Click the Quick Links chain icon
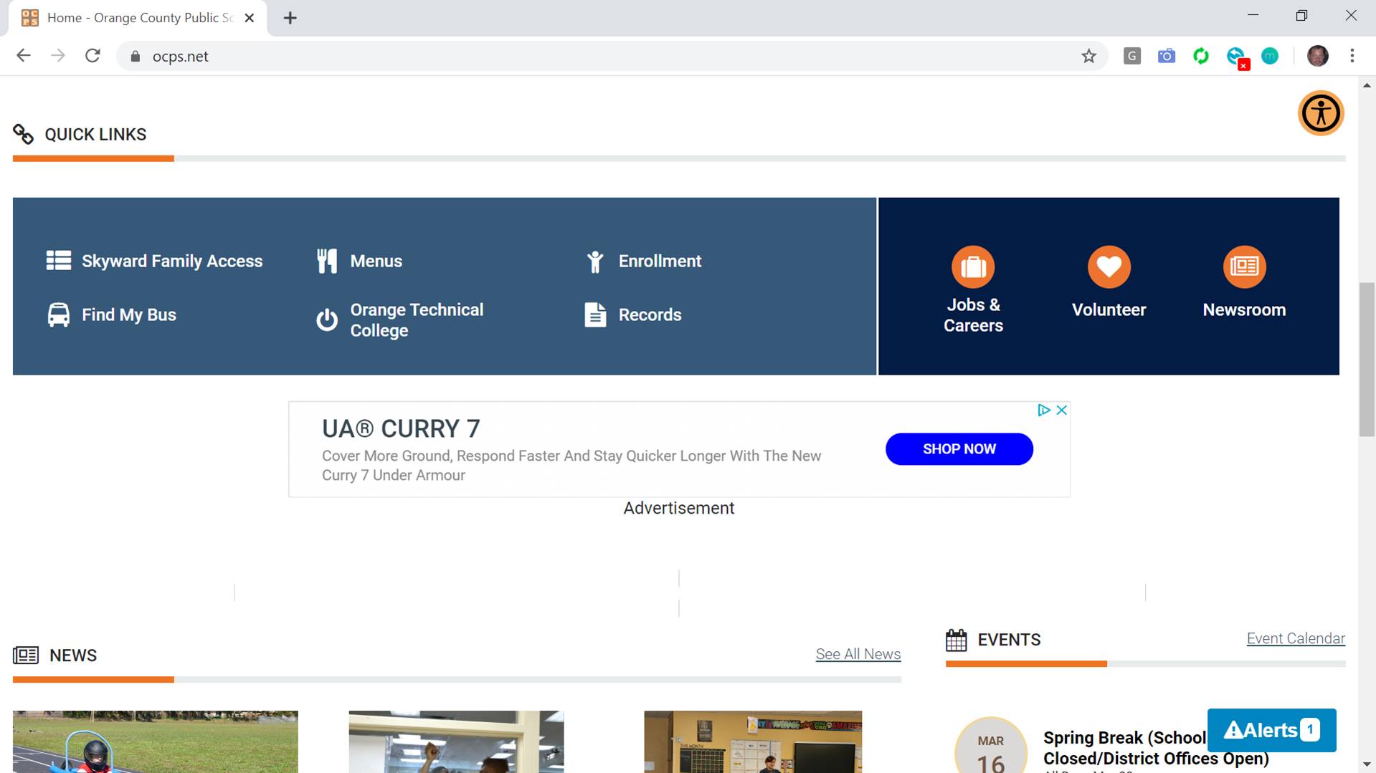 tap(23, 134)
